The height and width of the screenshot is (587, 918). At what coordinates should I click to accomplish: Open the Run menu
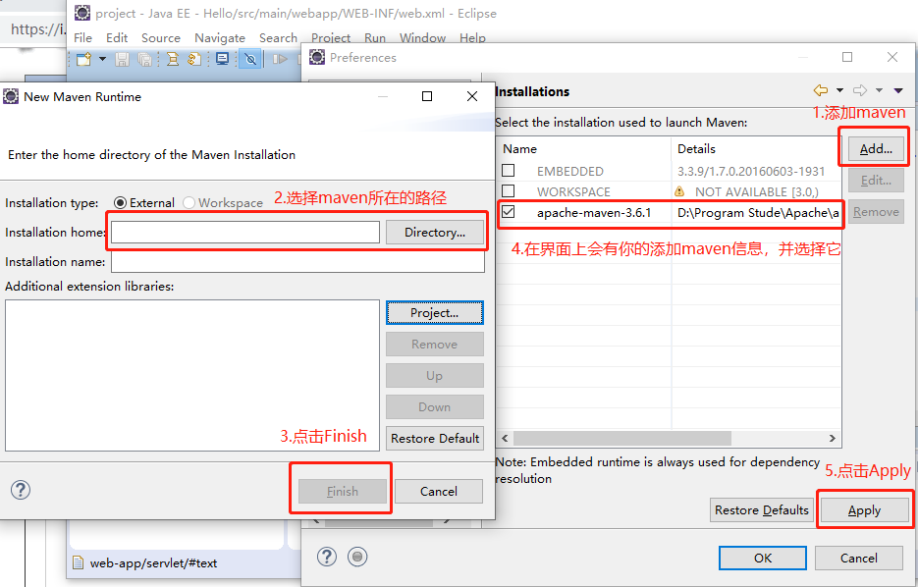tap(375, 38)
